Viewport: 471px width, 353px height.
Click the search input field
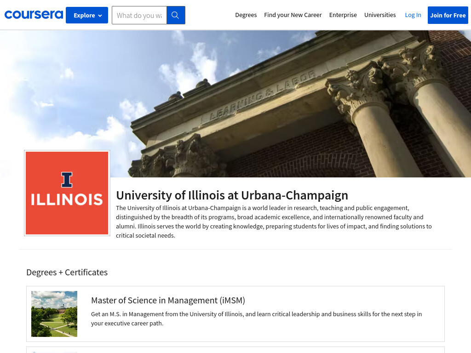coord(139,15)
